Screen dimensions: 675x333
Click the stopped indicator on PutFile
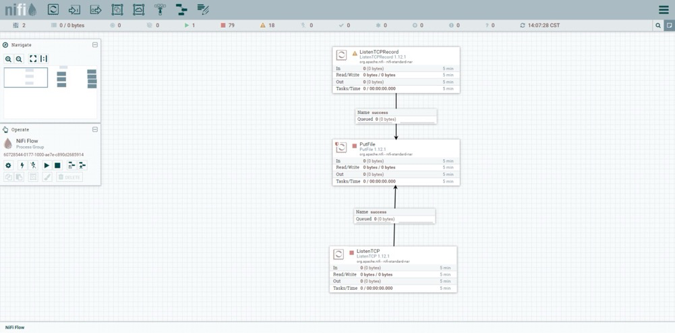[355, 146]
